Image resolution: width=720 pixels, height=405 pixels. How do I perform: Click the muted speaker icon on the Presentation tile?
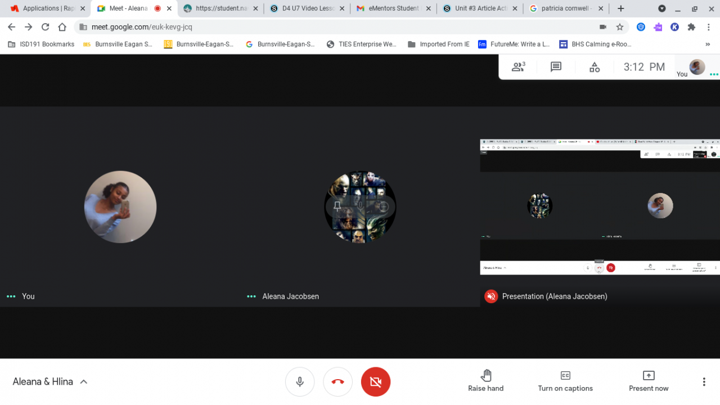pos(491,296)
